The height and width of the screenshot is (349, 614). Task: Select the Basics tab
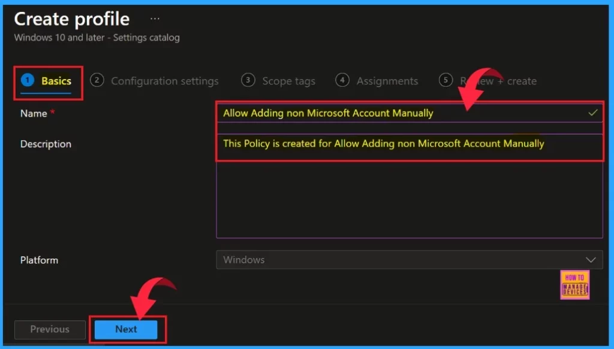(x=46, y=81)
